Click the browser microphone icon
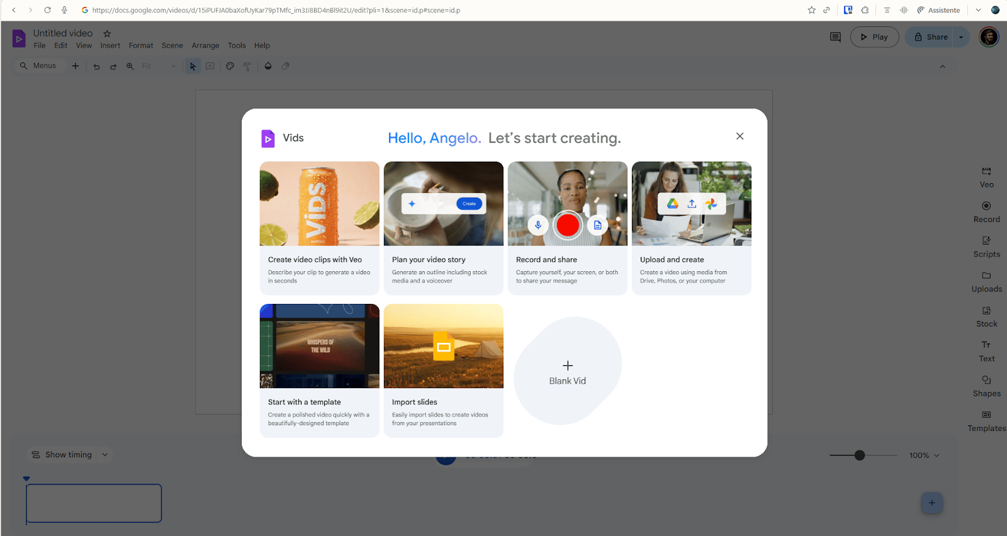 [64, 10]
